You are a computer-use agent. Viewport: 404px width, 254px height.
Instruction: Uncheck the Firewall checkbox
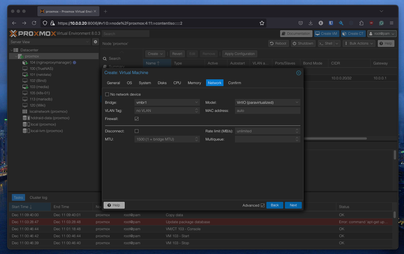point(137,119)
